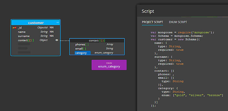The height and width of the screenshot is (111, 228).
Task: Click the Script panel title
Action: click(x=148, y=11)
